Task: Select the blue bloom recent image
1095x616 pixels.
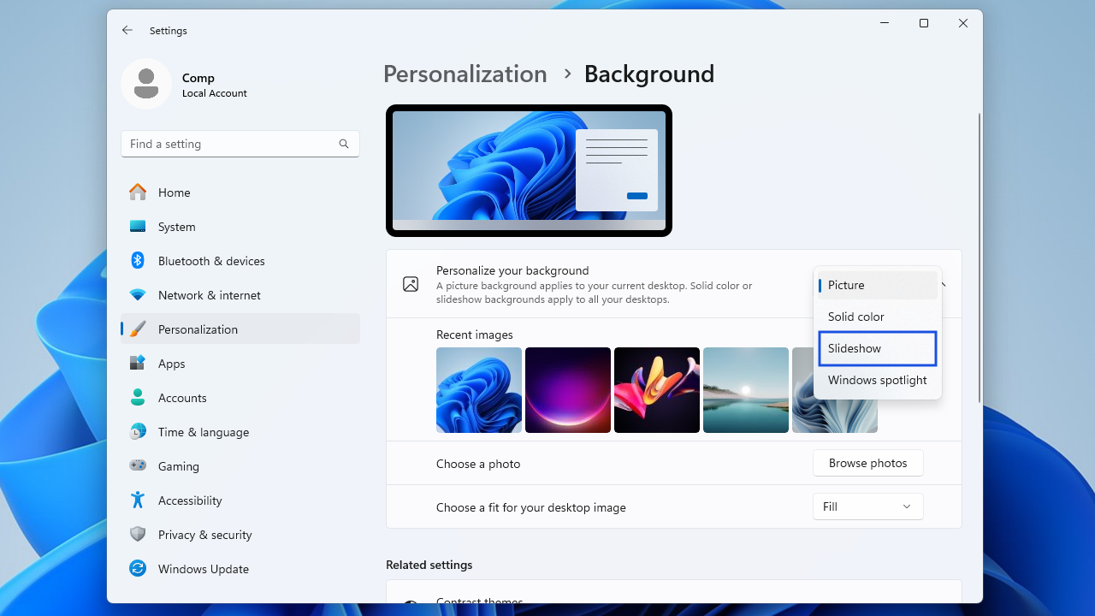Action: click(x=479, y=390)
